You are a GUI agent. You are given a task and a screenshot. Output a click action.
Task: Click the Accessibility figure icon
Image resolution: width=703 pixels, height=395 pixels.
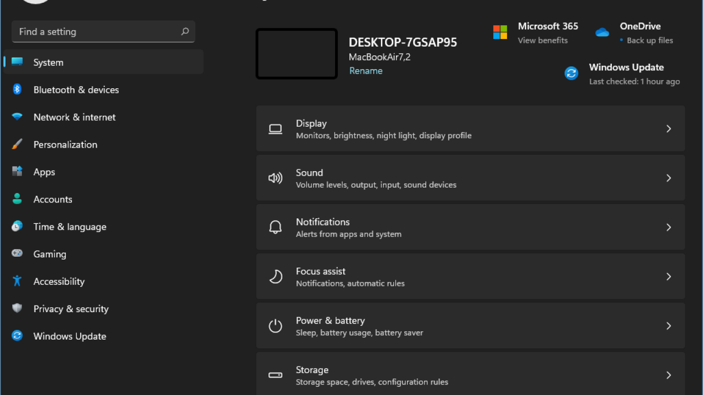point(17,281)
